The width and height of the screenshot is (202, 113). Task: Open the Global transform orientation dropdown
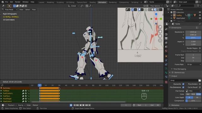73,6
